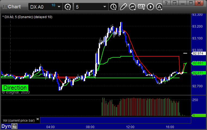
Task: Click the 08:00 time axis label
Action: coord(90,127)
